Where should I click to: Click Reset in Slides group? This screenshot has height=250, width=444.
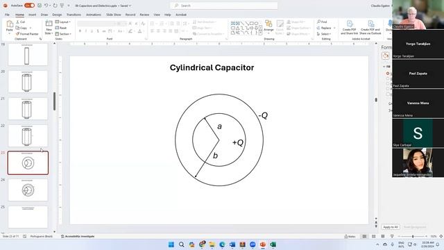point(61,28)
